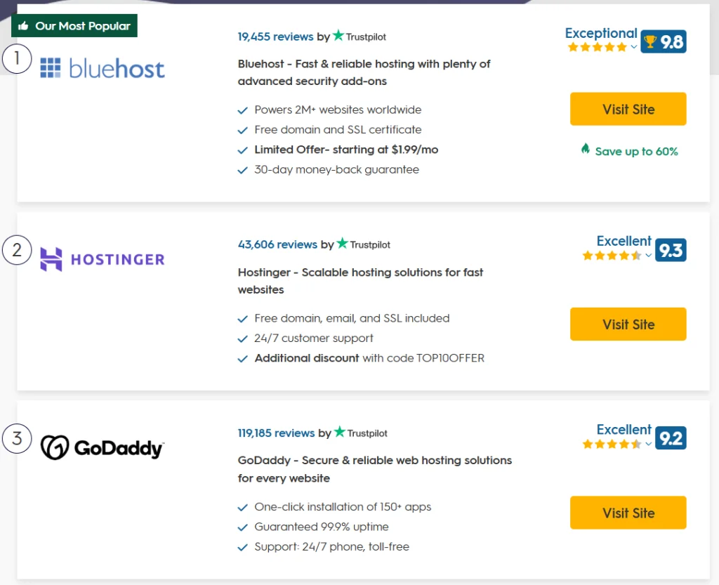Click the trophy icon beside 9.8 score

650,42
